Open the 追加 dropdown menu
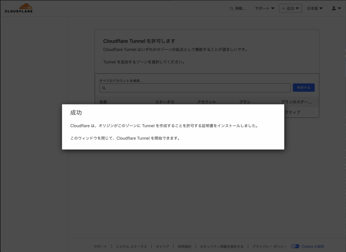The width and height of the screenshot is (346, 252). 290,8
